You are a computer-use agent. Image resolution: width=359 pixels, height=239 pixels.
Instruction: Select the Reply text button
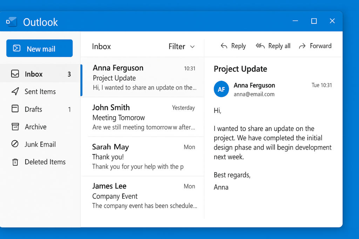238,46
